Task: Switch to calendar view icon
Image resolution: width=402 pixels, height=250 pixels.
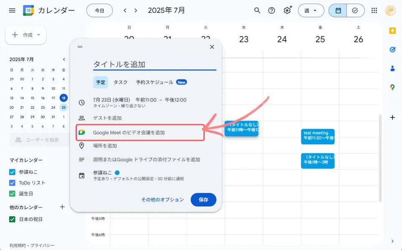Action: tap(338, 10)
